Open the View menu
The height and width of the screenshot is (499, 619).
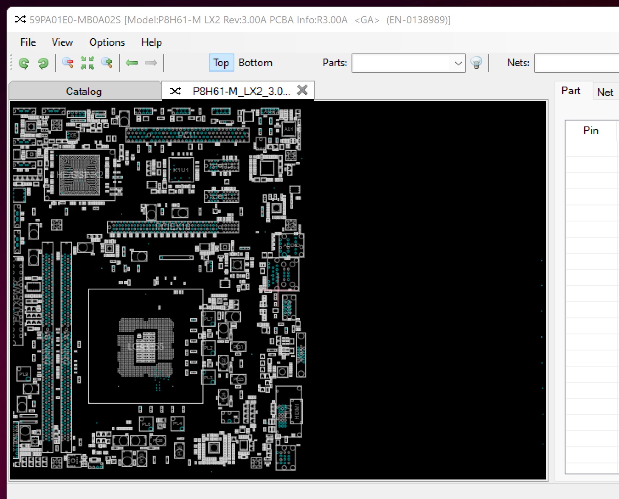(62, 42)
